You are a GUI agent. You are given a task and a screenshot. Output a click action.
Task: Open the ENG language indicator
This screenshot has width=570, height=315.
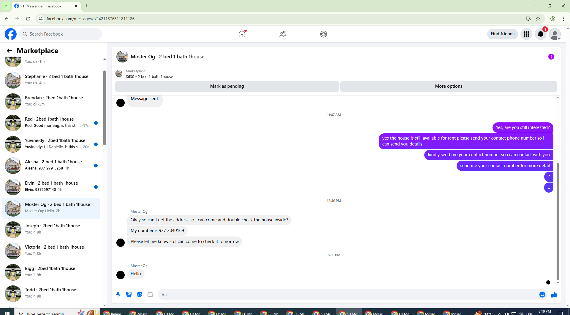point(530,313)
